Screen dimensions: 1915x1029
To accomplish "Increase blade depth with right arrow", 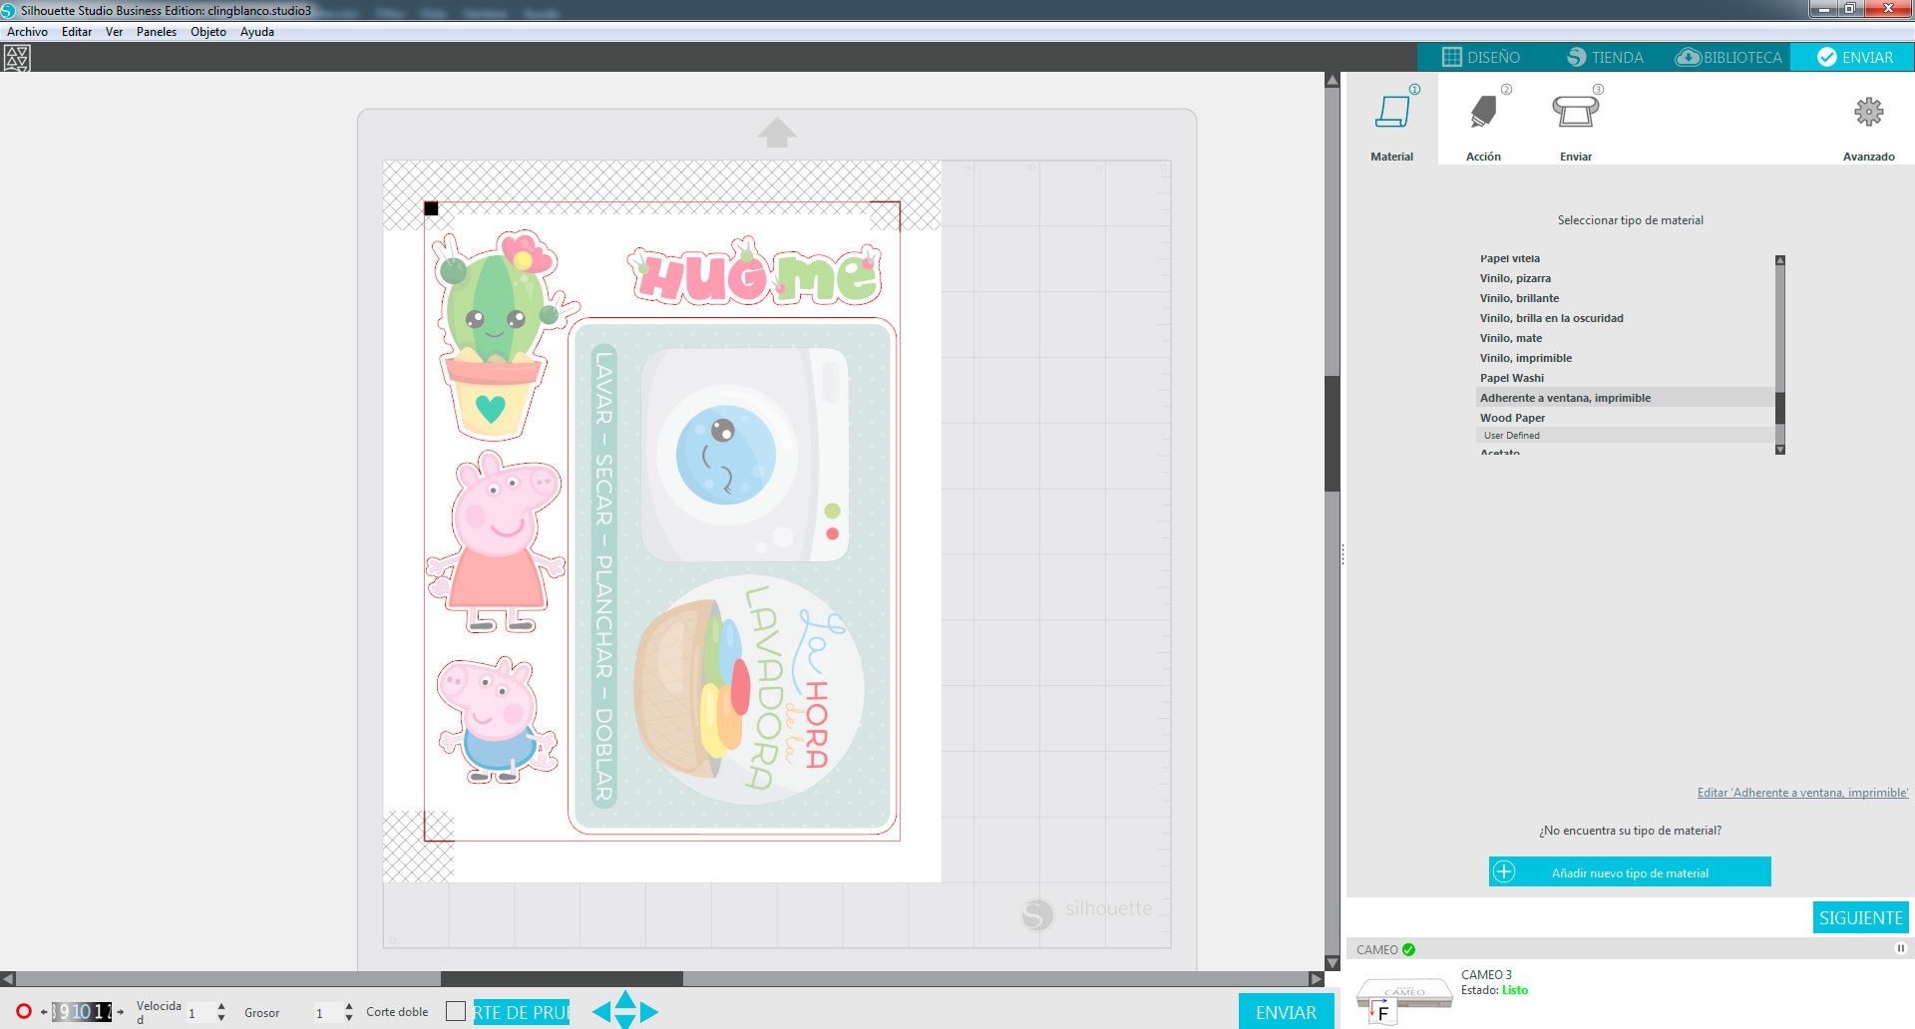I will click(121, 1012).
